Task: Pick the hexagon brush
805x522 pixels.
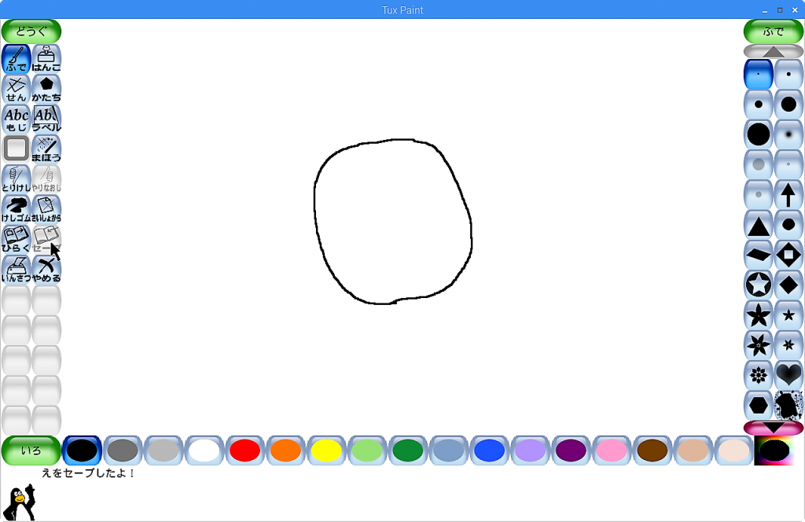Action: pyautogui.click(x=759, y=406)
